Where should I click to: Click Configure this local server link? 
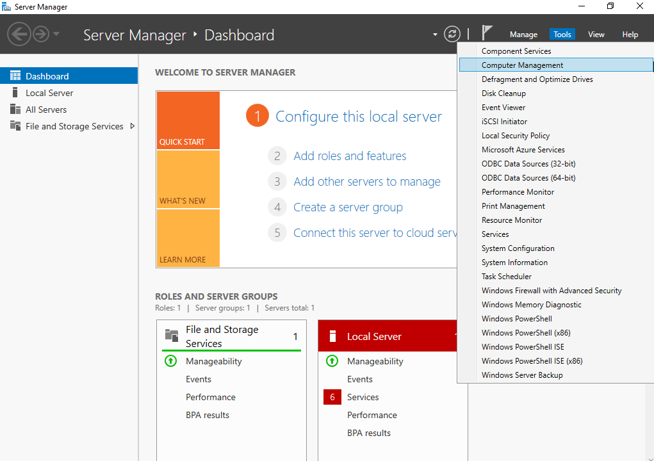pyautogui.click(x=358, y=117)
